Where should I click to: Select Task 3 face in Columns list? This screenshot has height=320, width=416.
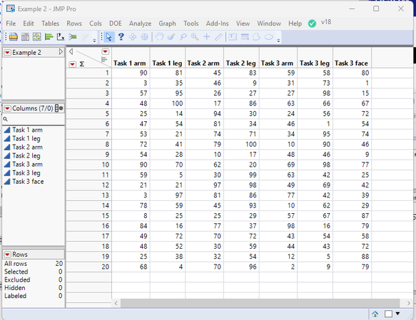tap(28, 182)
